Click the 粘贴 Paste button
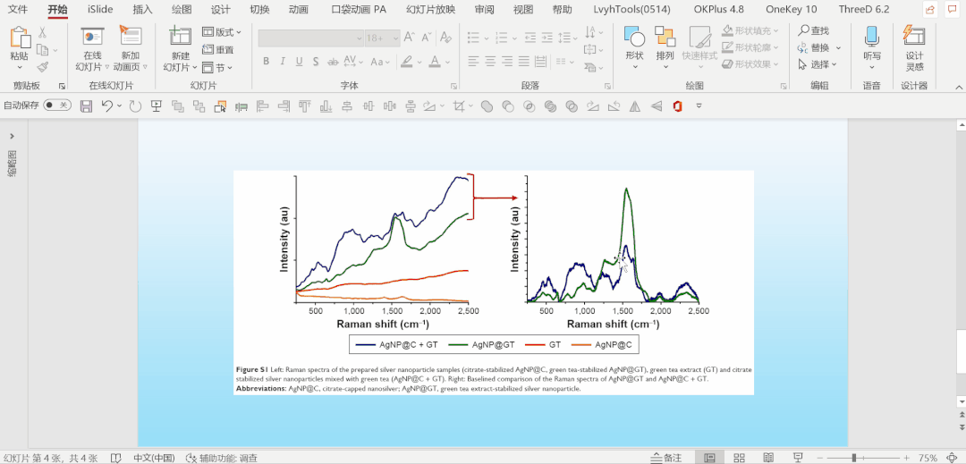This screenshot has height=464, width=966. tap(20, 47)
